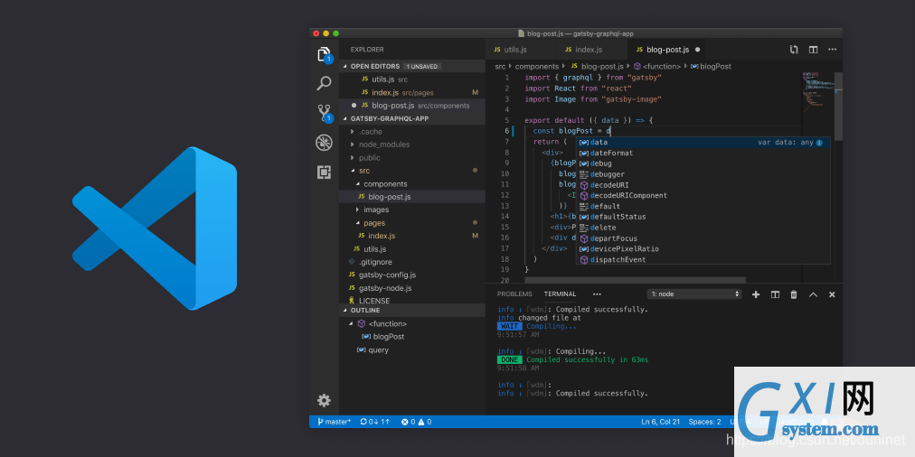
Task: Open the panel's more tabs ellipsis
Action: [597, 294]
